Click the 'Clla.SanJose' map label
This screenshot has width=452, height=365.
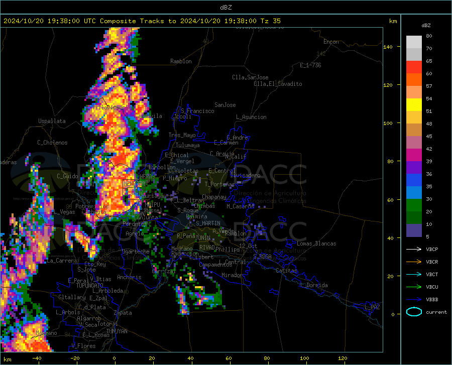250,77
